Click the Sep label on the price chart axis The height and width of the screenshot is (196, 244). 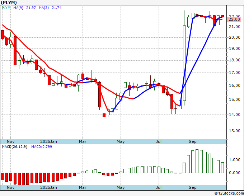coord(193,141)
